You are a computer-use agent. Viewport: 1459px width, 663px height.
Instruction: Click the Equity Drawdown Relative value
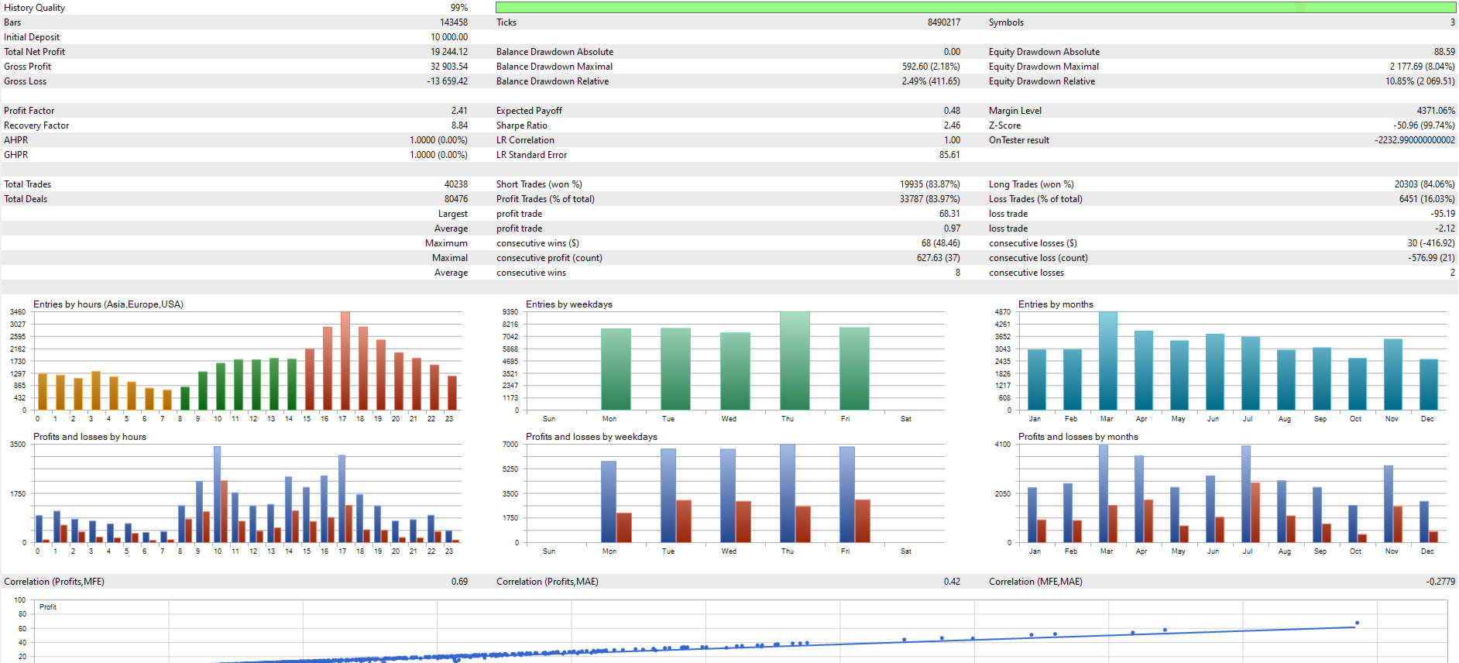point(1420,81)
